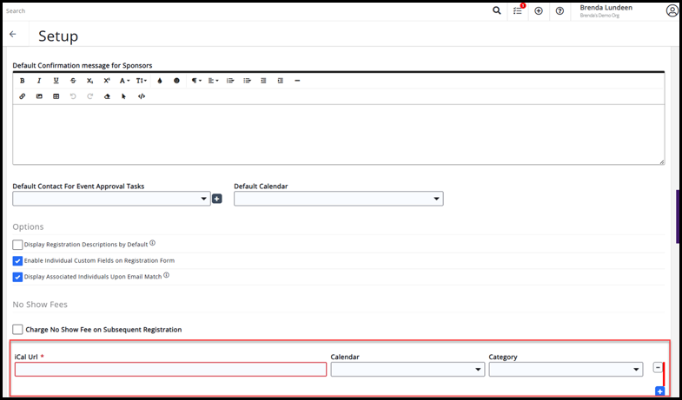Image resolution: width=682 pixels, height=400 pixels.
Task: Uncheck Enable Individual Custom Fields on Registration Form
Action: pos(18,260)
